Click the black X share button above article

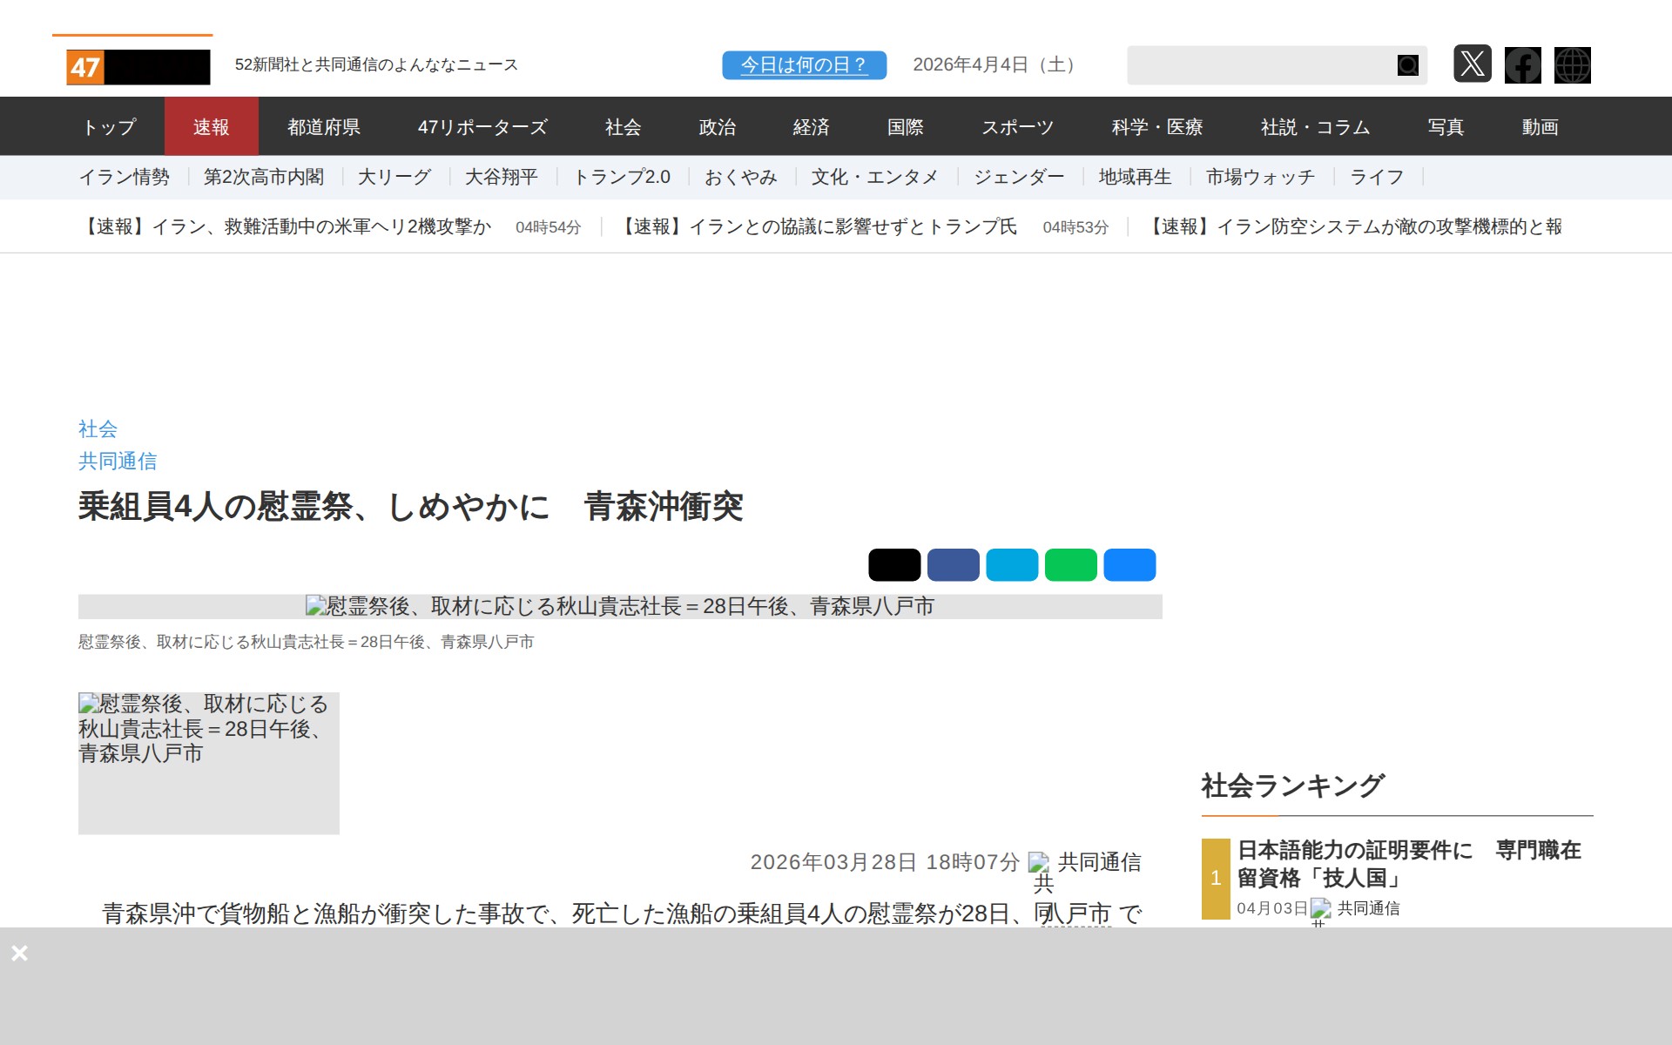point(896,564)
